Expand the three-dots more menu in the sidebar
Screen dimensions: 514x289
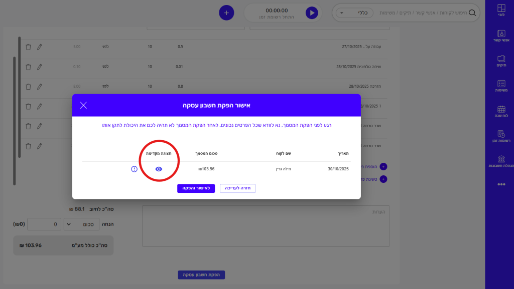pos(501,184)
